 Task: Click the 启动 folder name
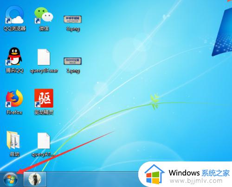(x=14, y=154)
